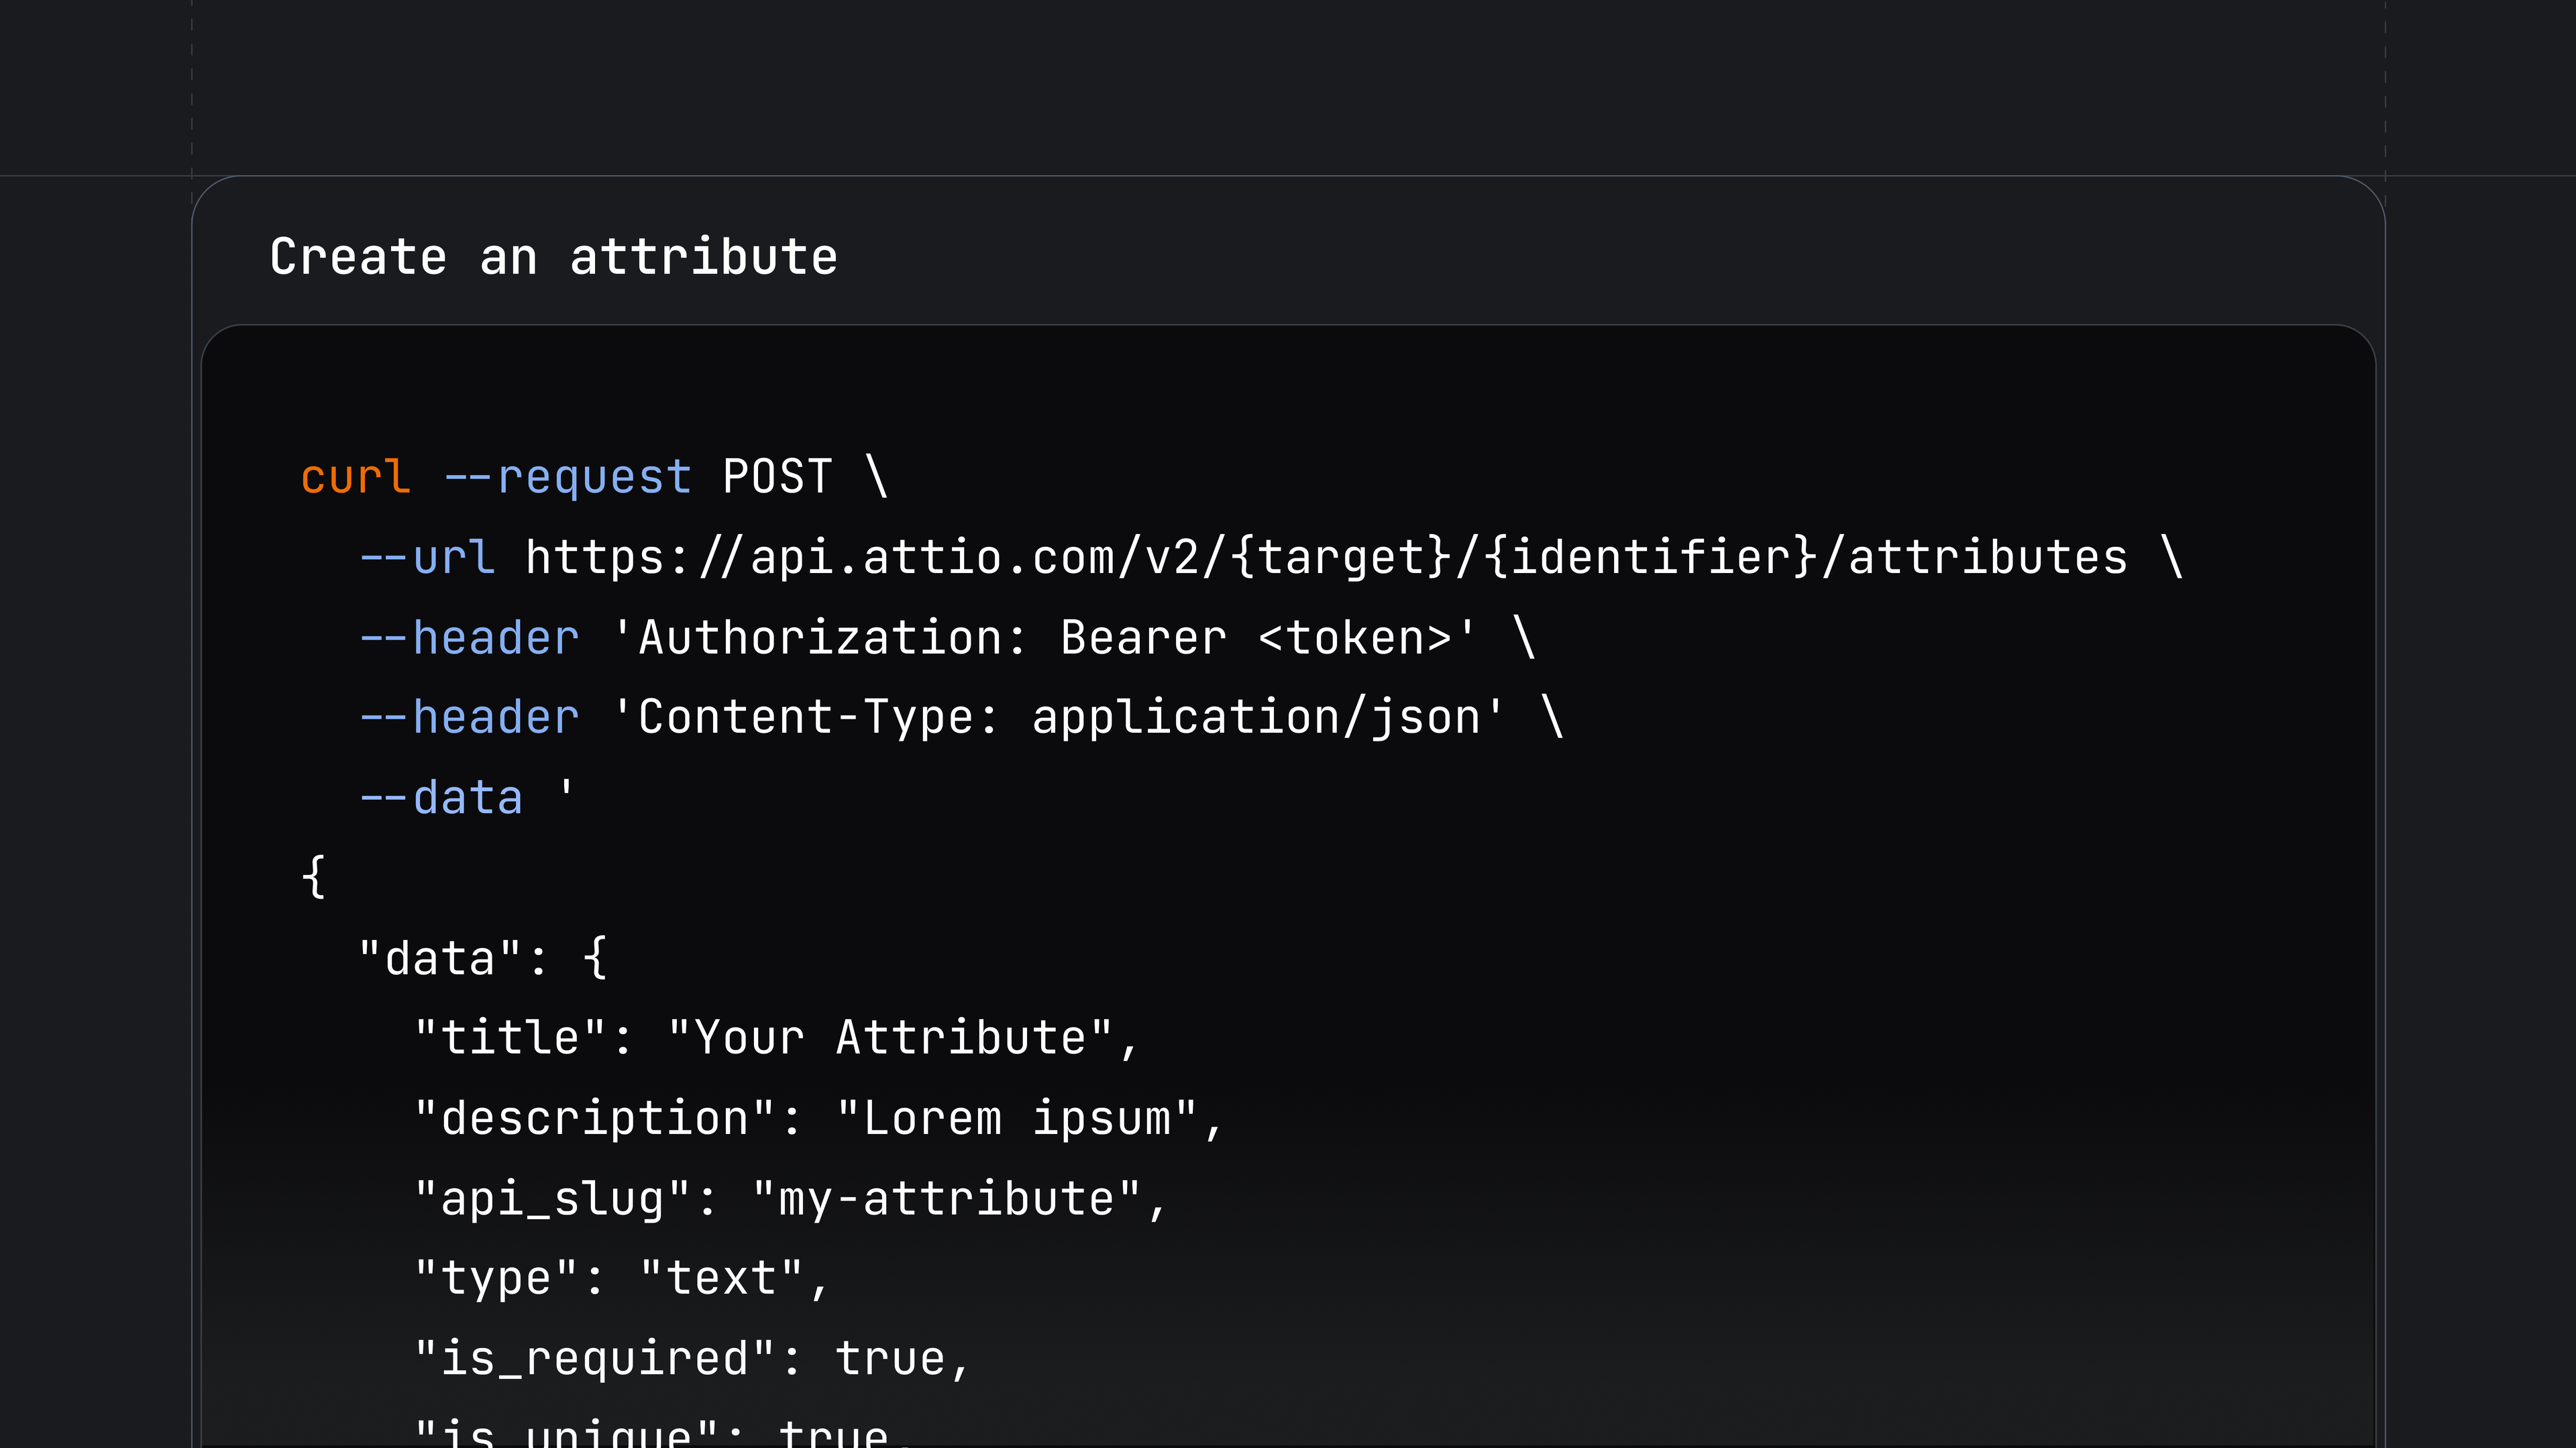
Task: Click the "data" JSON key
Action: [440, 958]
